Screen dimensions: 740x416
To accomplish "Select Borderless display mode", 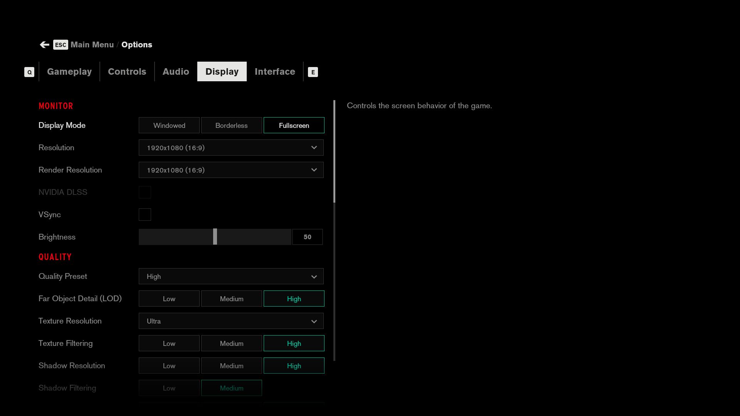I will click(x=231, y=126).
